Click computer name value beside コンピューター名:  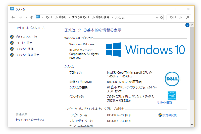click(119, 115)
